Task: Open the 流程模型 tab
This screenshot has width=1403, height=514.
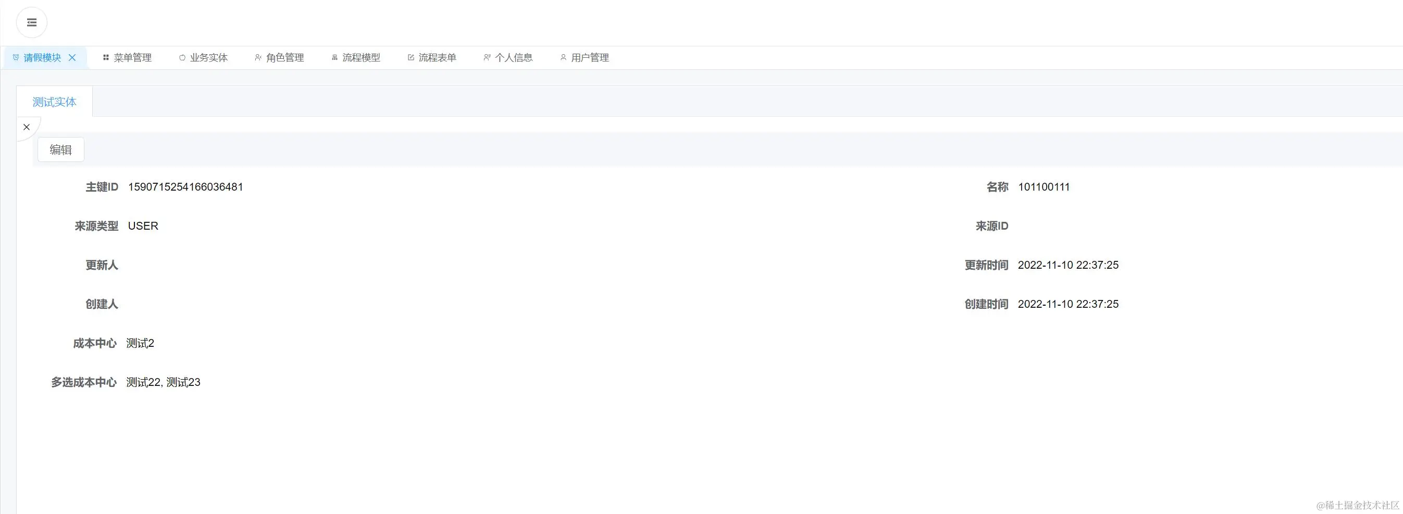Action: [x=356, y=58]
